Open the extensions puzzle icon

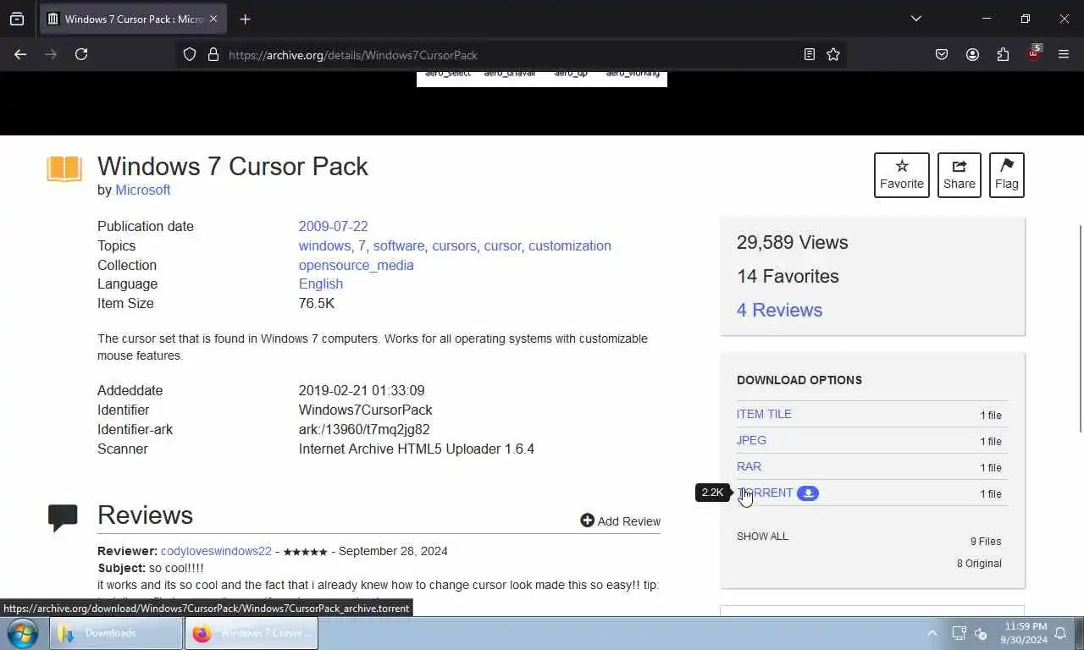[1003, 54]
